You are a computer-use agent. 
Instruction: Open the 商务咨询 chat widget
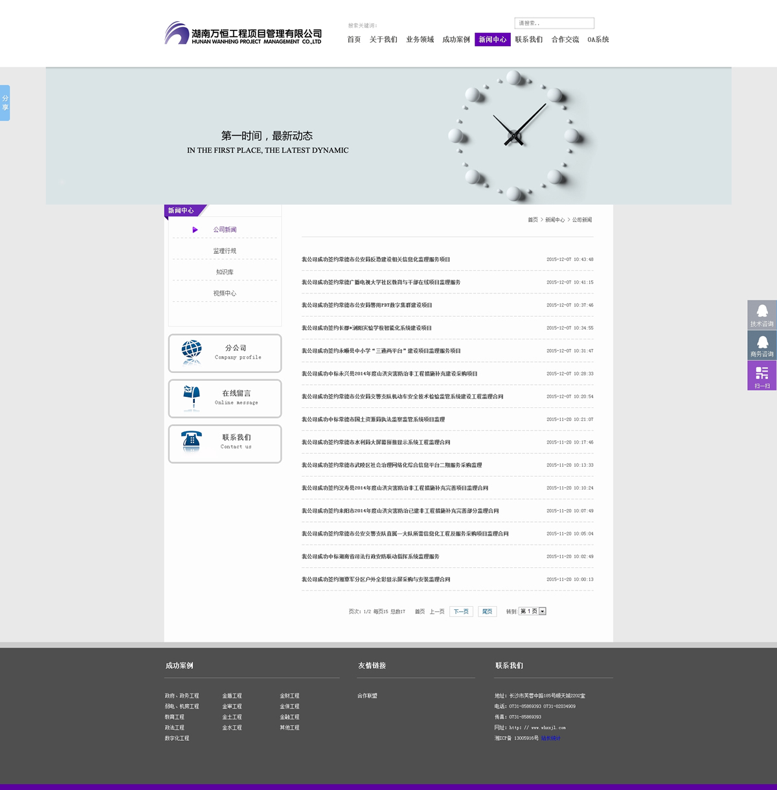(761, 346)
